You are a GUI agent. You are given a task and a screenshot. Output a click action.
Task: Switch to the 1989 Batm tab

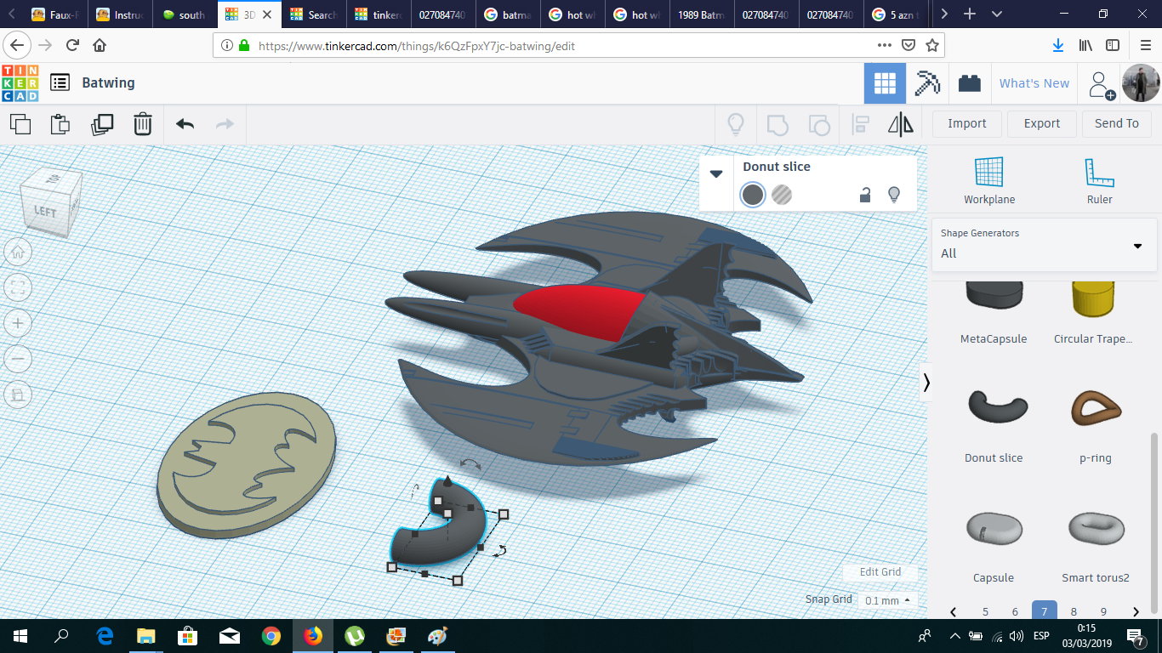pyautogui.click(x=702, y=14)
